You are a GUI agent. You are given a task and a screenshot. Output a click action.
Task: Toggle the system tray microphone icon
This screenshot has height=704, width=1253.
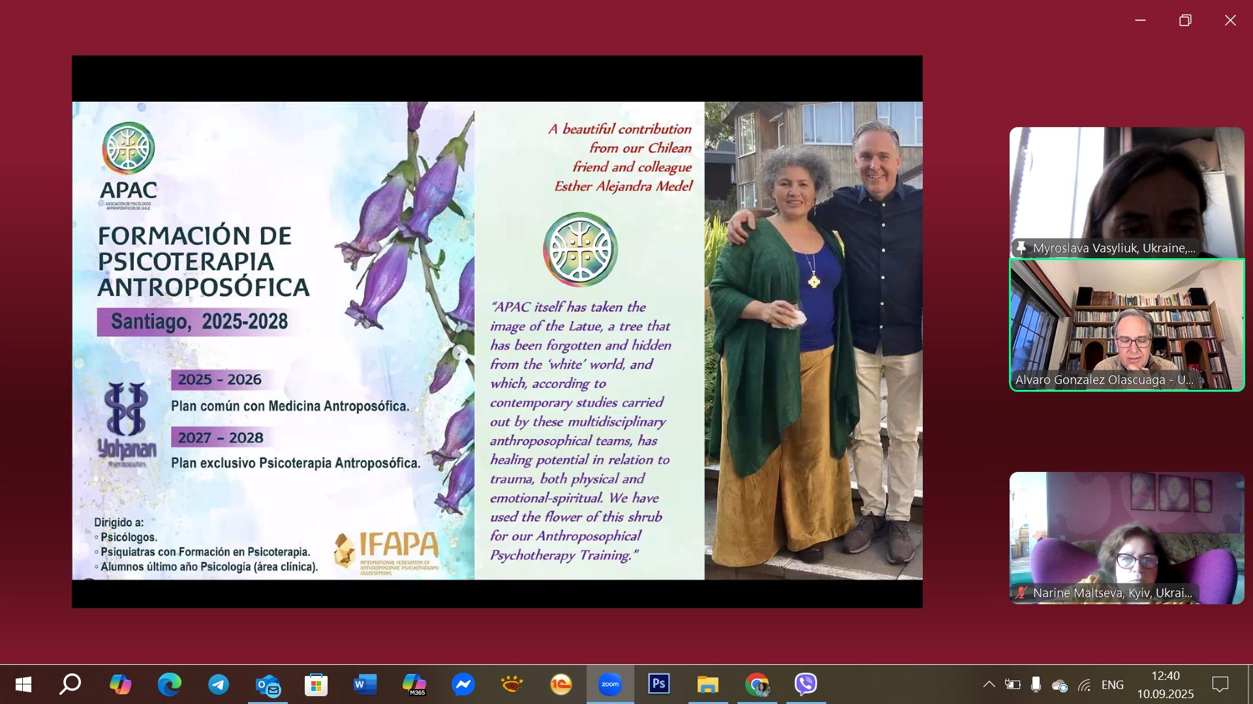click(x=1036, y=684)
